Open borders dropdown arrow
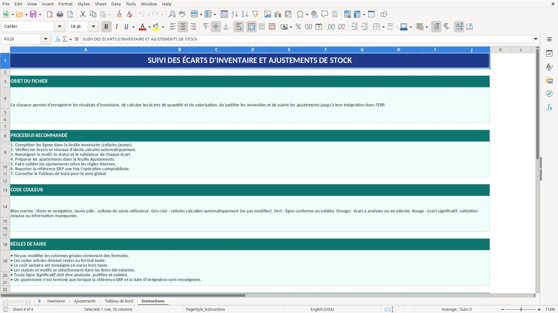558x313 pixels. click(x=383, y=27)
